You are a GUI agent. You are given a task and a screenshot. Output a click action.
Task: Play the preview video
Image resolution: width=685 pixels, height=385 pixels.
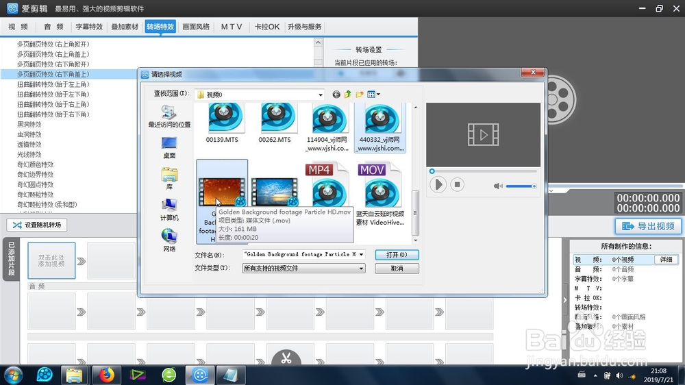pyautogui.click(x=438, y=185)
